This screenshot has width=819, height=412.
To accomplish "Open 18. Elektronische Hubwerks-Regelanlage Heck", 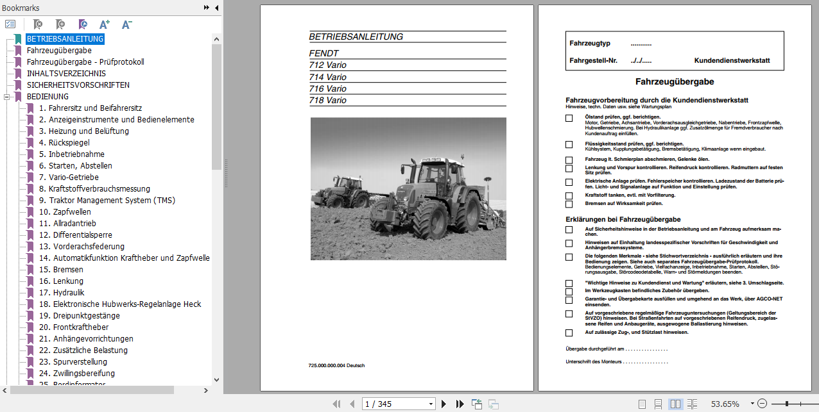I will [x=120, y=304].
